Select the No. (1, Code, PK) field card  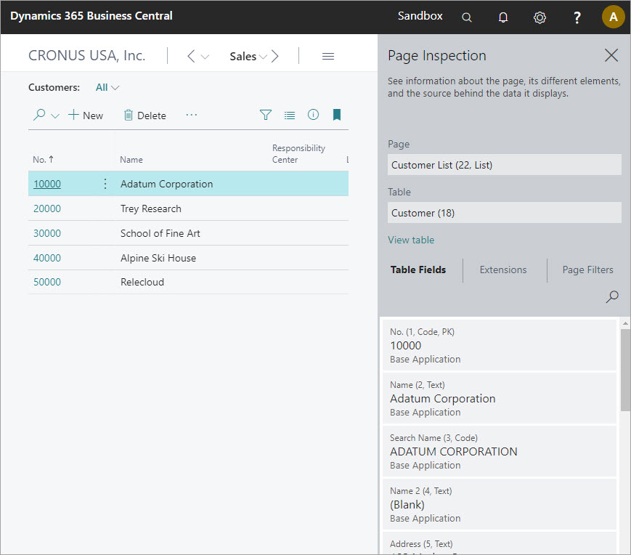pyautogui.click(x=499, y=345)
